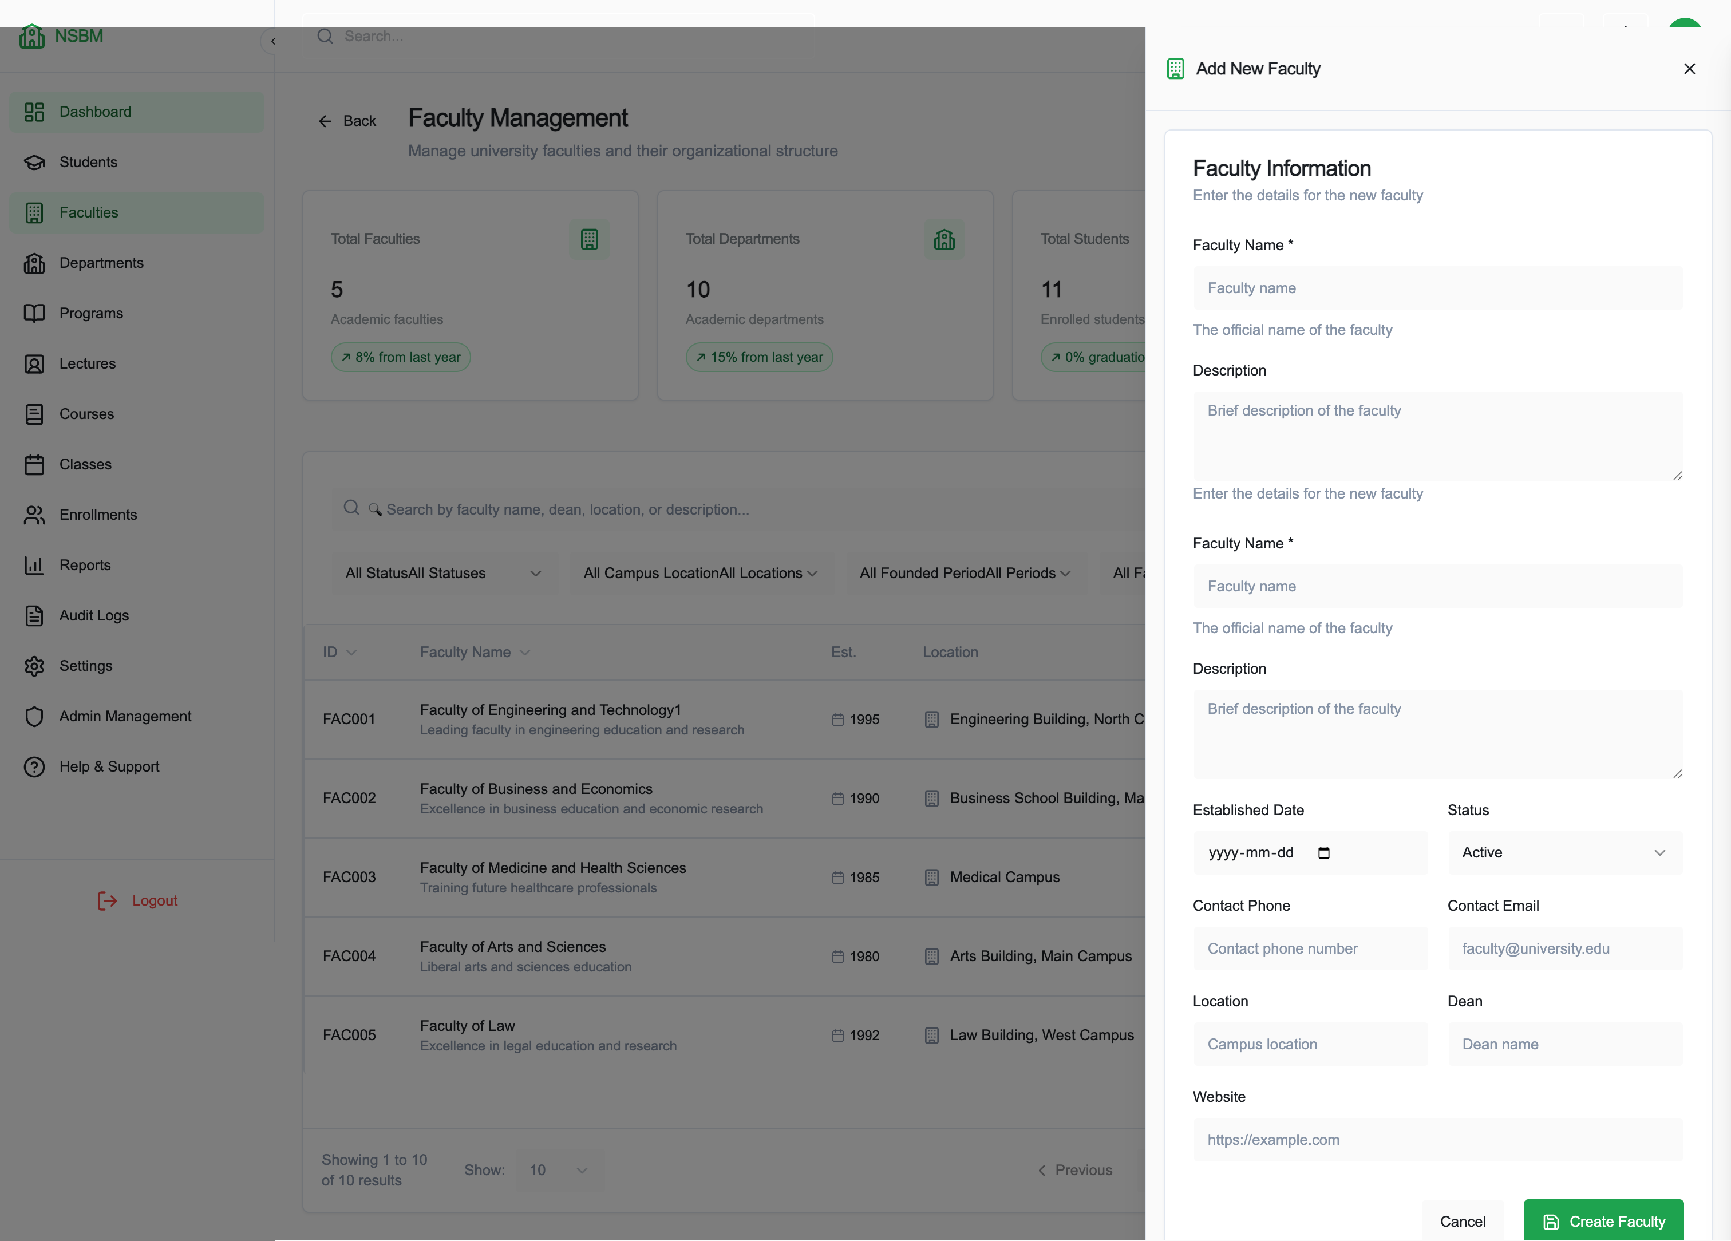
Task: Click the Contact phone number field
Action: [x=1310, y=948]
